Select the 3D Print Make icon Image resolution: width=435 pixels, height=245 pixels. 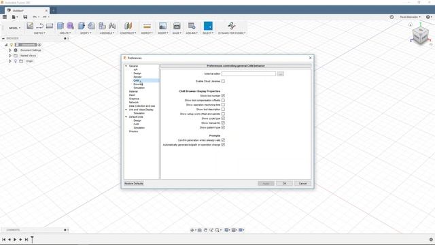(177, 26)
